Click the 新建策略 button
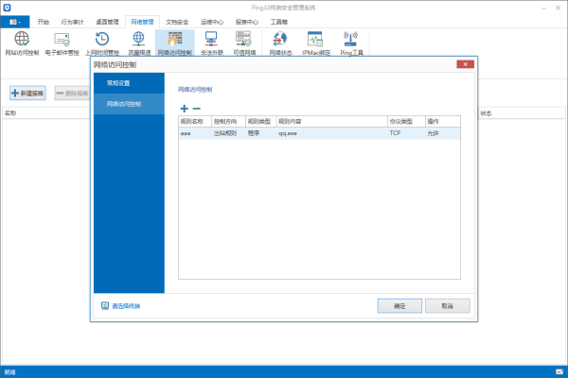Screen dimensions: 568x378 pyautogui.click(x=28, y=93)
